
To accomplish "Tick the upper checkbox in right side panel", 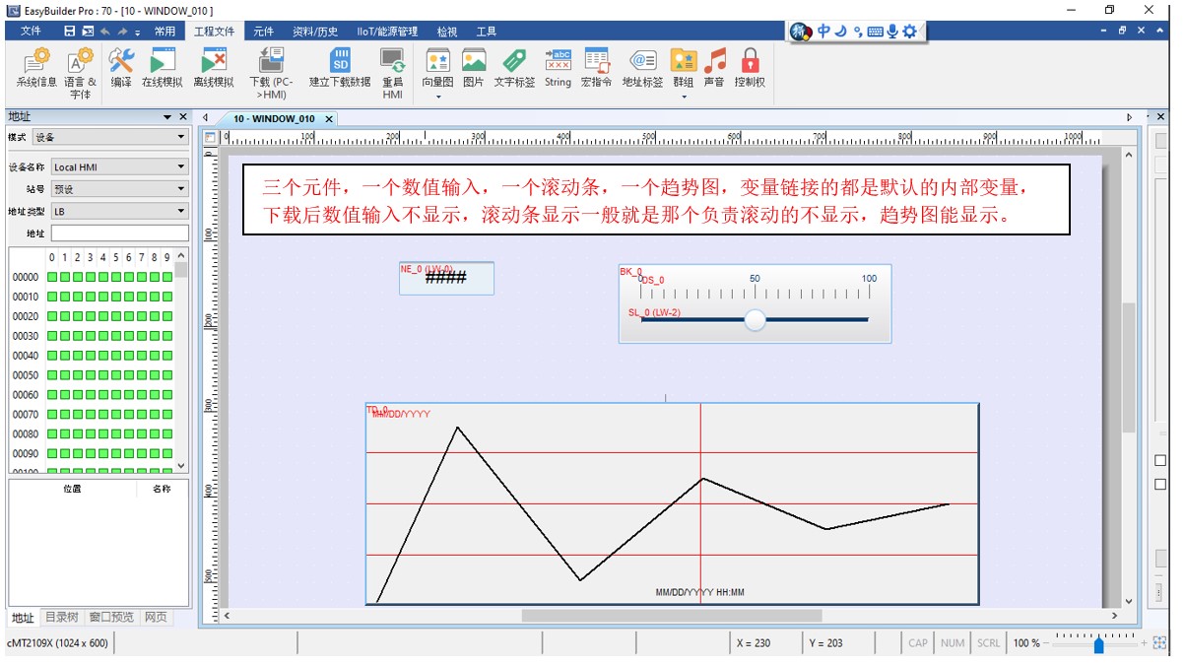I will 1160,460.
